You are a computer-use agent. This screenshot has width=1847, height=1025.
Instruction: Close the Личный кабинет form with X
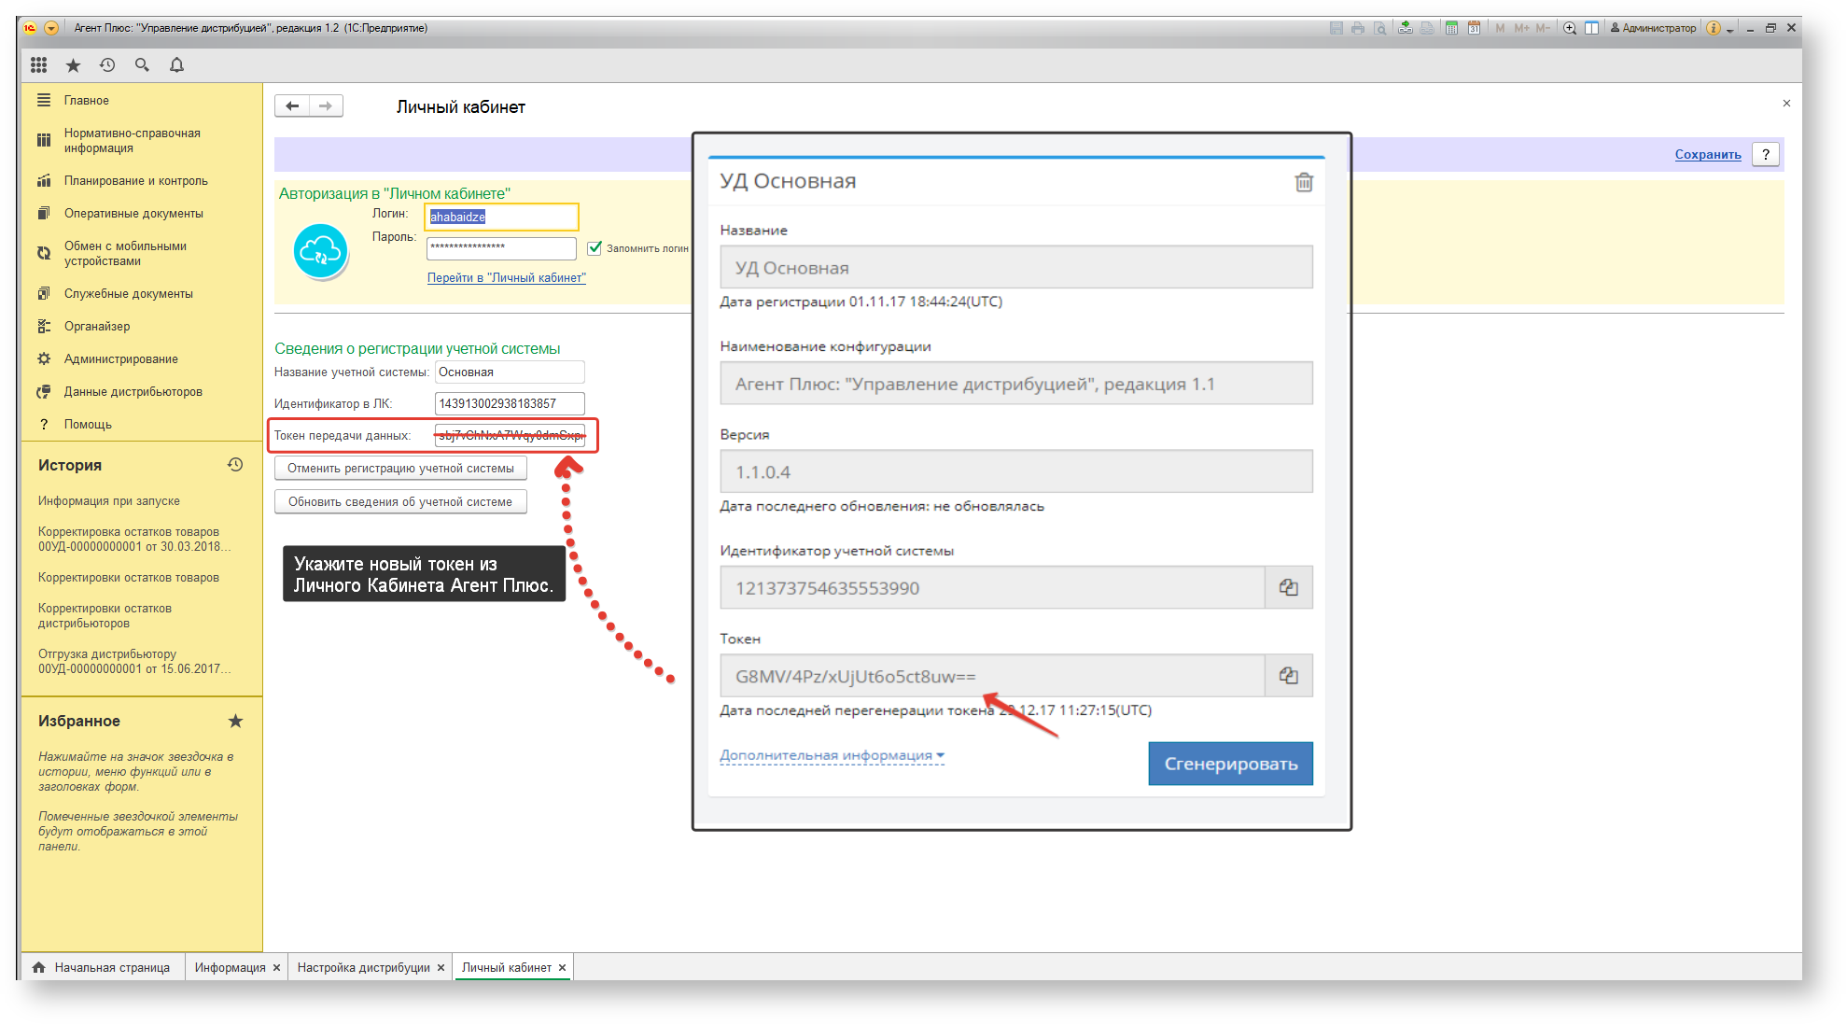(1786, 104)
